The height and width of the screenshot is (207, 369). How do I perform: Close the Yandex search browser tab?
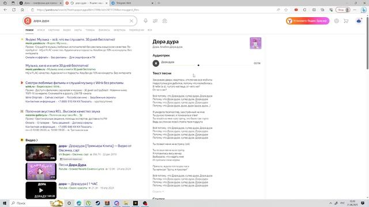[106, 3]
